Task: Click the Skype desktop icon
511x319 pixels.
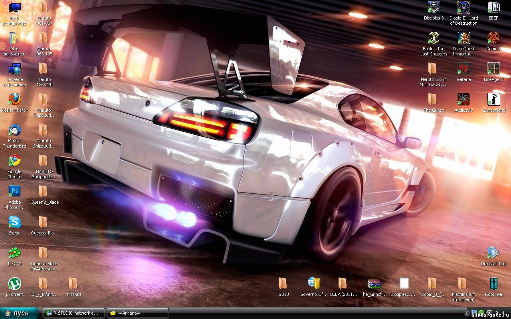Action: [x=15, y=222]
